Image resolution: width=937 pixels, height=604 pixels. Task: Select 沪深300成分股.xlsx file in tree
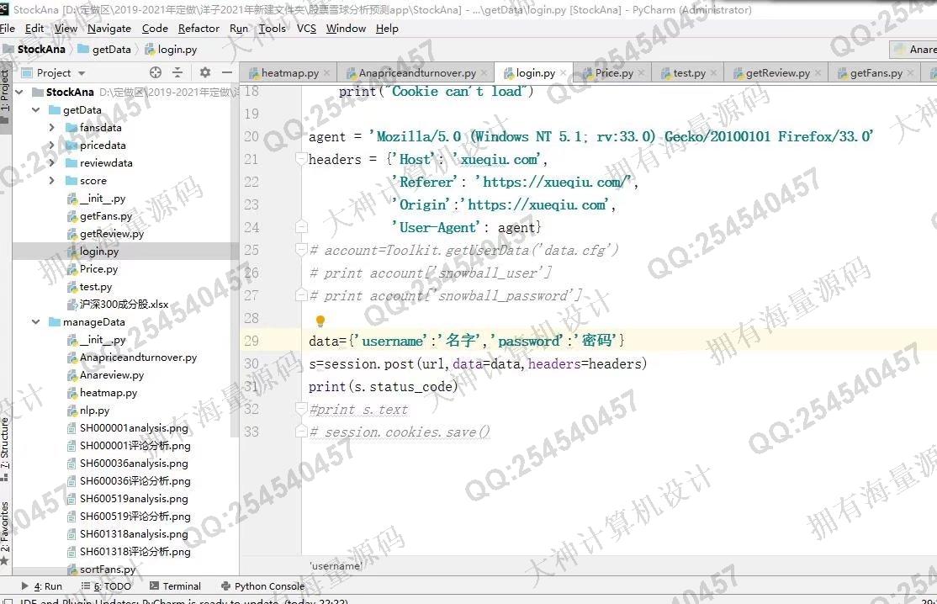124,304
